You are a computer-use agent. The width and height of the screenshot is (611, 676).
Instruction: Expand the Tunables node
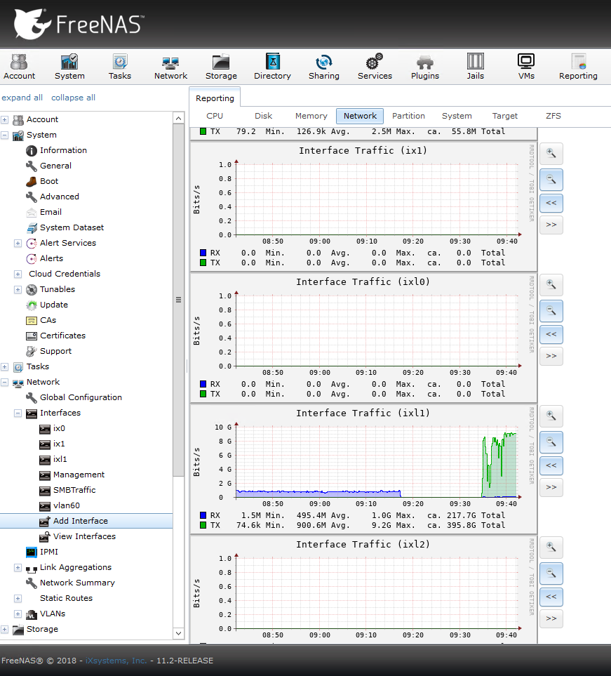point(18,290)
